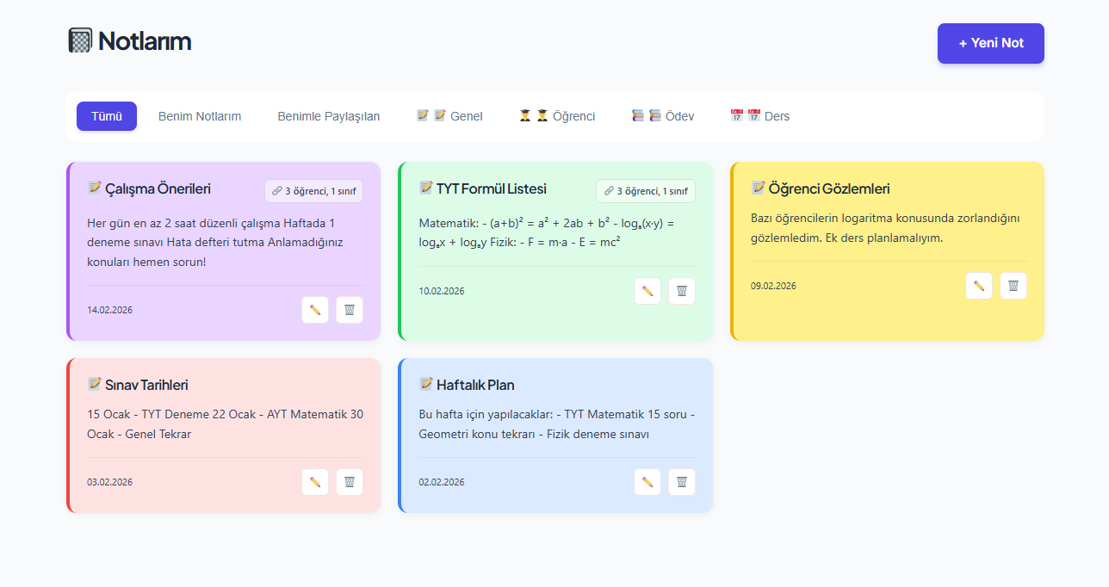Delete the Sınav Tarihleri note
Viewport: 1109px width, 587px height.
(350, 482)
